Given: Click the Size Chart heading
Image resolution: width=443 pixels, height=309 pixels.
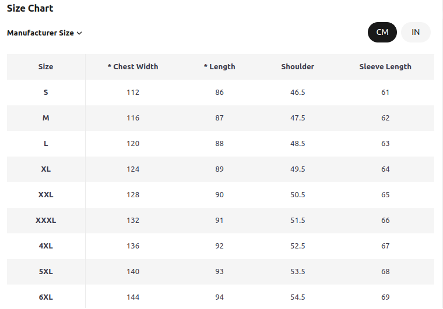Looking at the screenshot, I should tap(30, 9).
